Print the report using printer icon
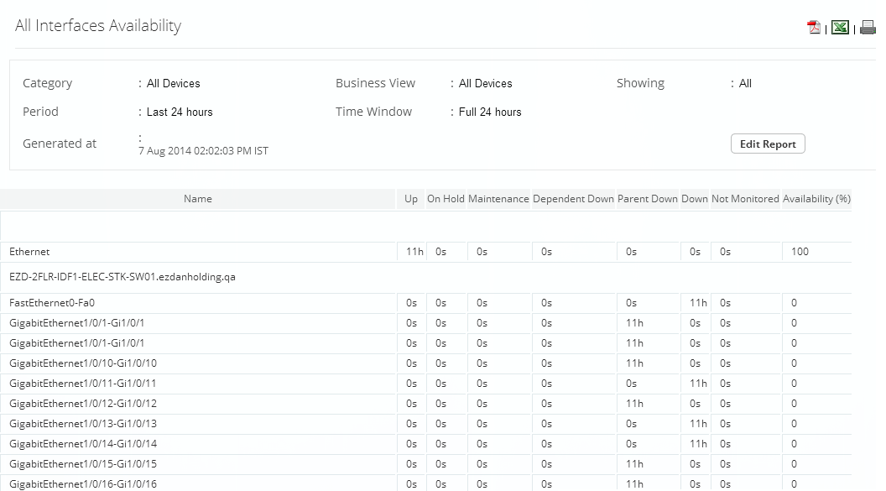 (x=868, y=29)
